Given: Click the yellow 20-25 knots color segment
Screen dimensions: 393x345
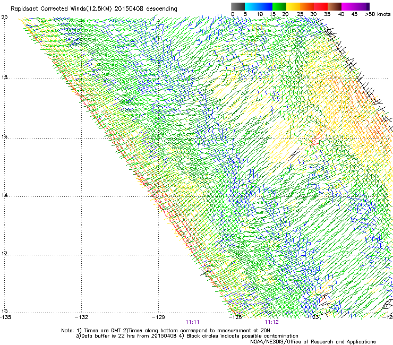Looking at the screenshot, I should point(293,6).
